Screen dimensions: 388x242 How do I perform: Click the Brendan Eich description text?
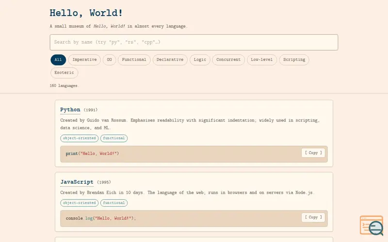[x=187, y=193]
